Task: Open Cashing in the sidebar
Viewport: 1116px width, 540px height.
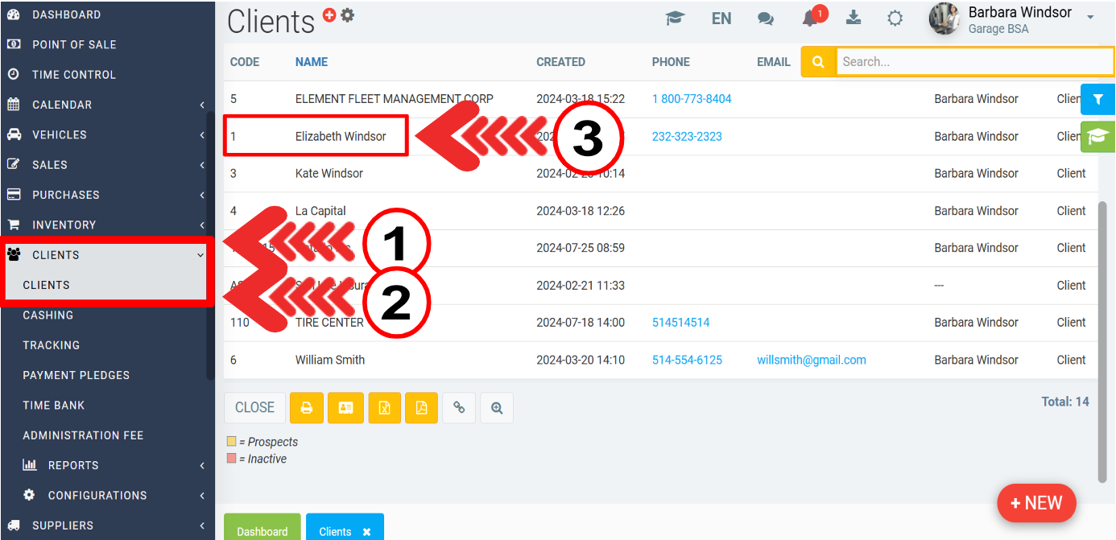Action: click(48, 315)
